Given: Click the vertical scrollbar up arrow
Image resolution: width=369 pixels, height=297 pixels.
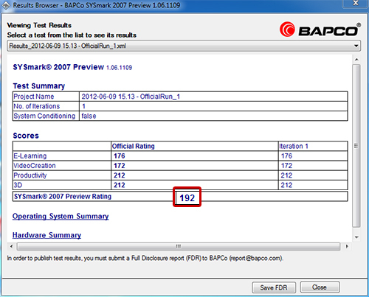Looking at the screenshot, I should (x=356, y=60).
